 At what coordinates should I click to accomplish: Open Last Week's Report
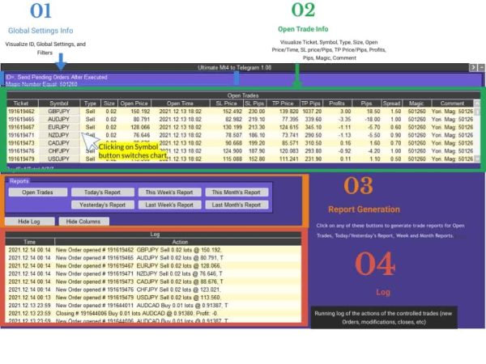pyautogui.click(x=168, y=205)
